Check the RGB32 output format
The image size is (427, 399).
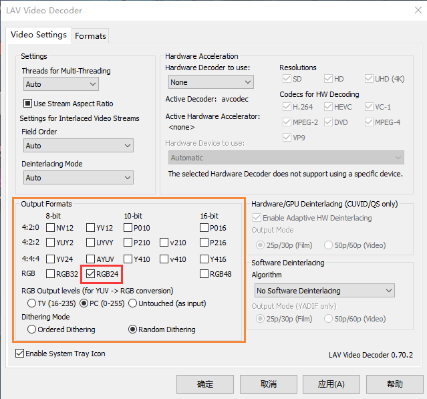click(51, 273)
